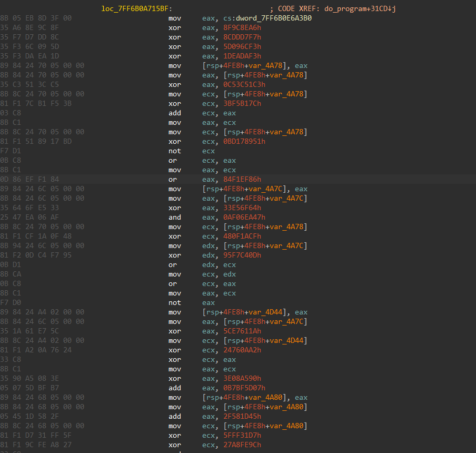This screenshot has width=476, height=453.
Task: Click the loc_7FF6B0A715BF location label
Action: coord(136,9)
